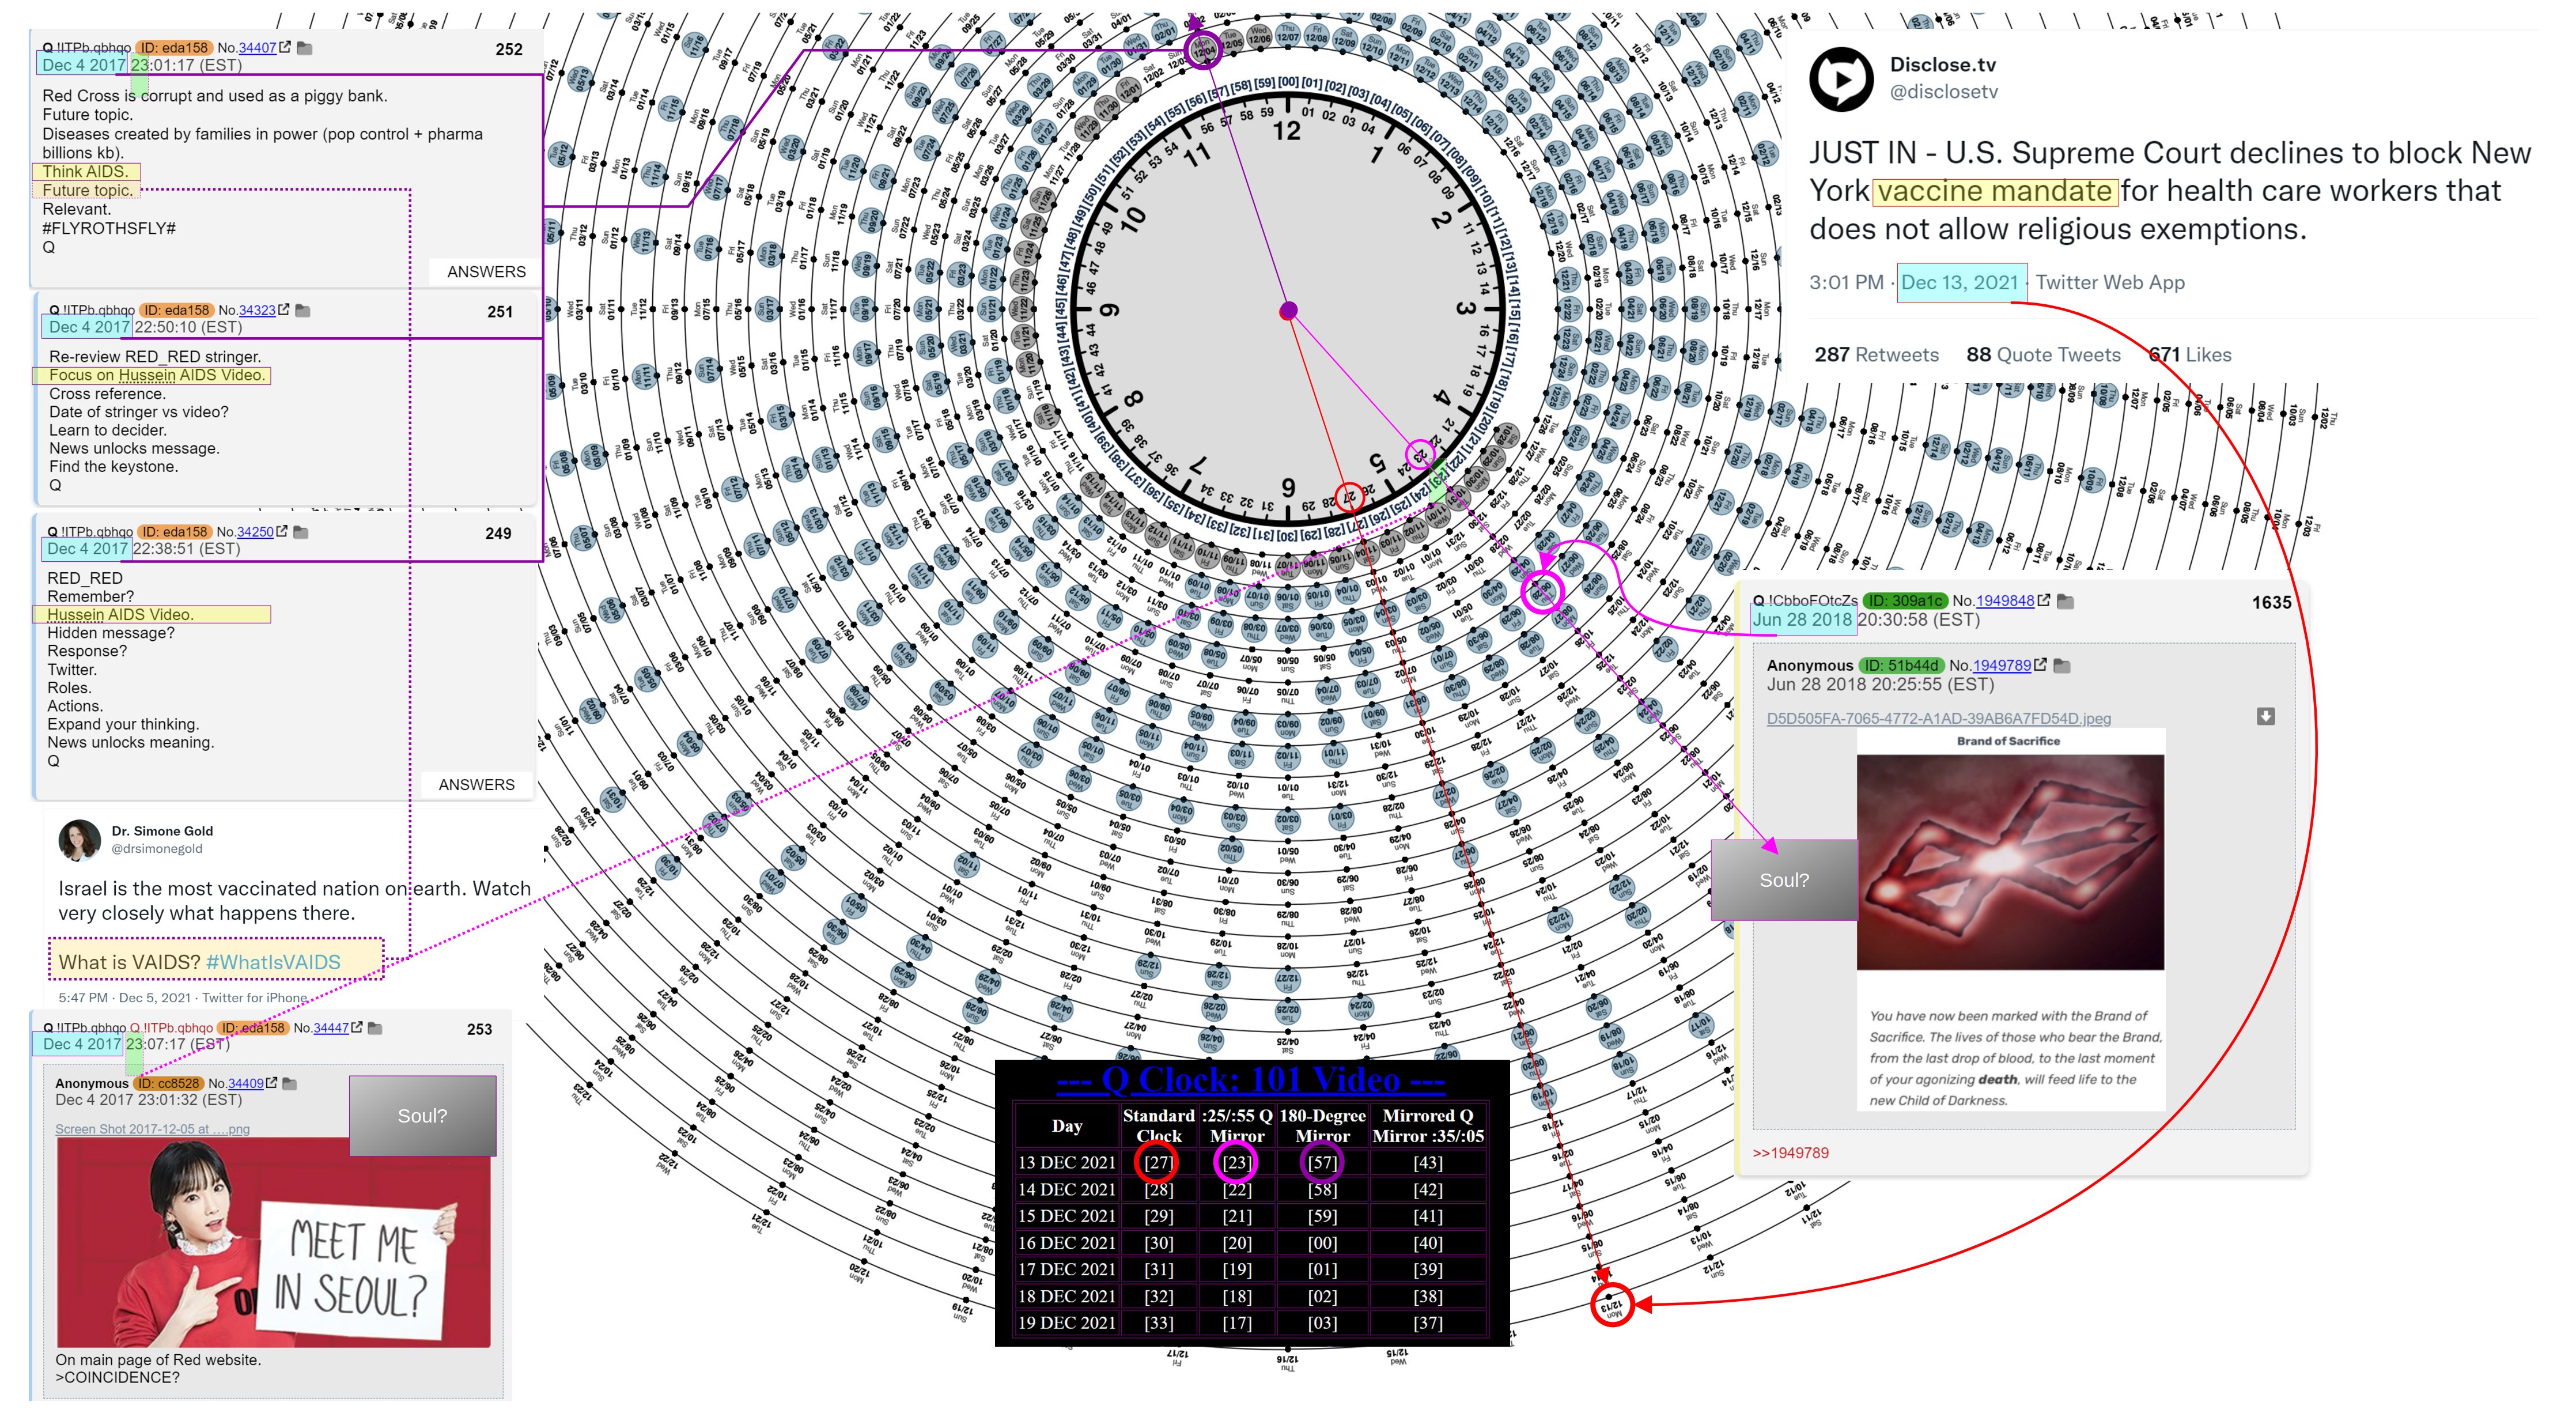Open the Q Clock: 101 Video title link
Screen dimensions: 2576x1417
(x=1250, y=1079)
